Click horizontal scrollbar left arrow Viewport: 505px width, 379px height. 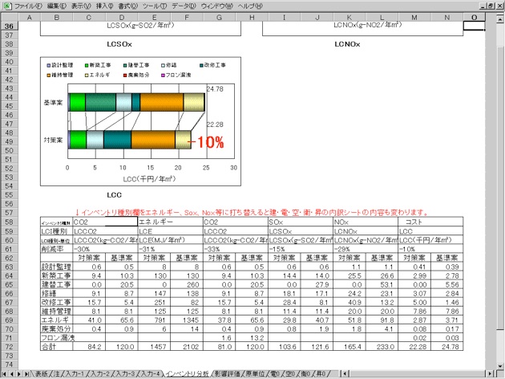(x=345, y=374)
